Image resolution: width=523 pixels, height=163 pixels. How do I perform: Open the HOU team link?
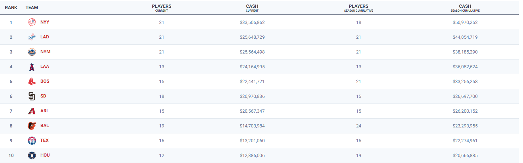45,155
